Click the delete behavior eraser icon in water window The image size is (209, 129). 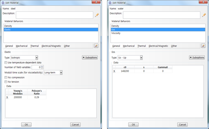(x=203, y=46)
